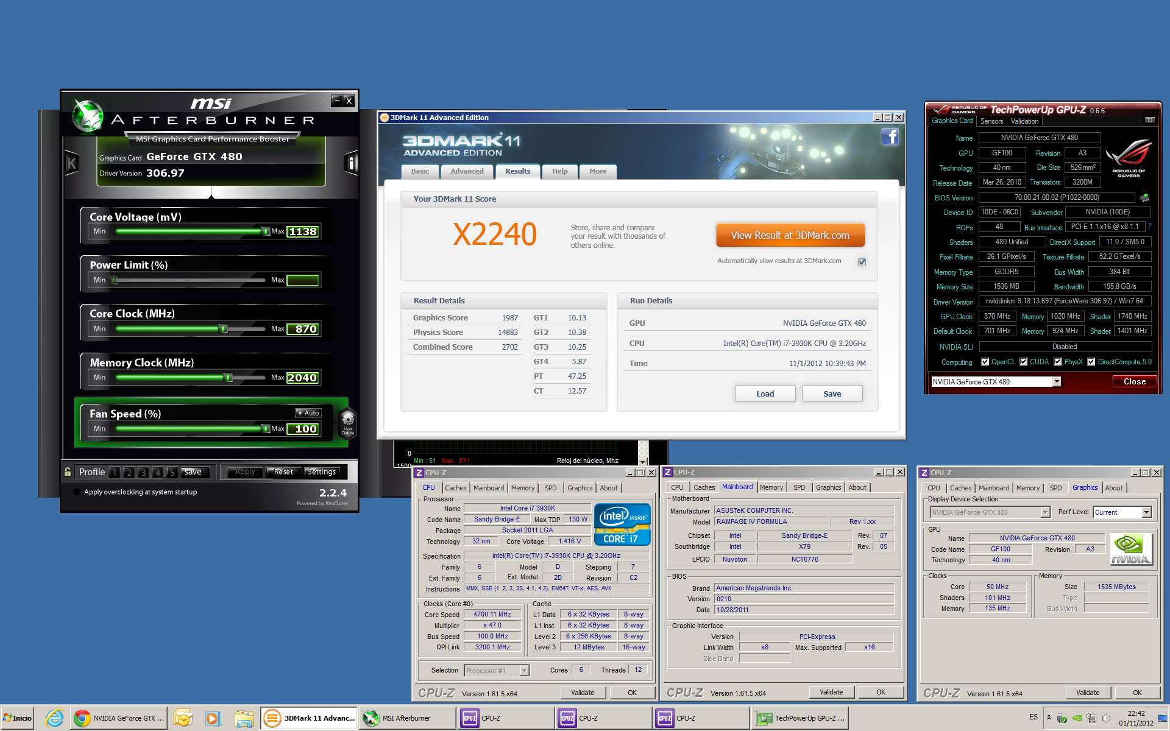Toggle the OpenCL checkbox in GPU-Z
Viewport: 1170px width, 731px height.
coord(985,362)
